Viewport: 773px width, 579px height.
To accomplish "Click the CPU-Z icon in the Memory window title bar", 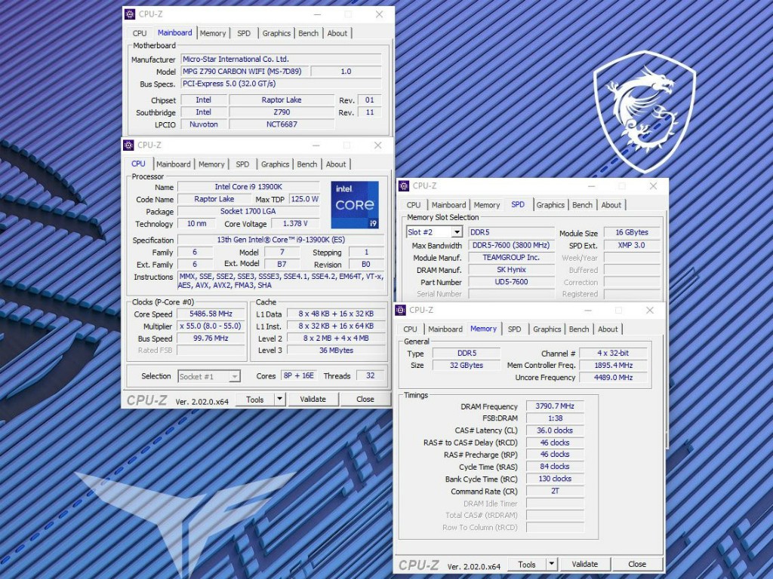I will tap(401, 310).
